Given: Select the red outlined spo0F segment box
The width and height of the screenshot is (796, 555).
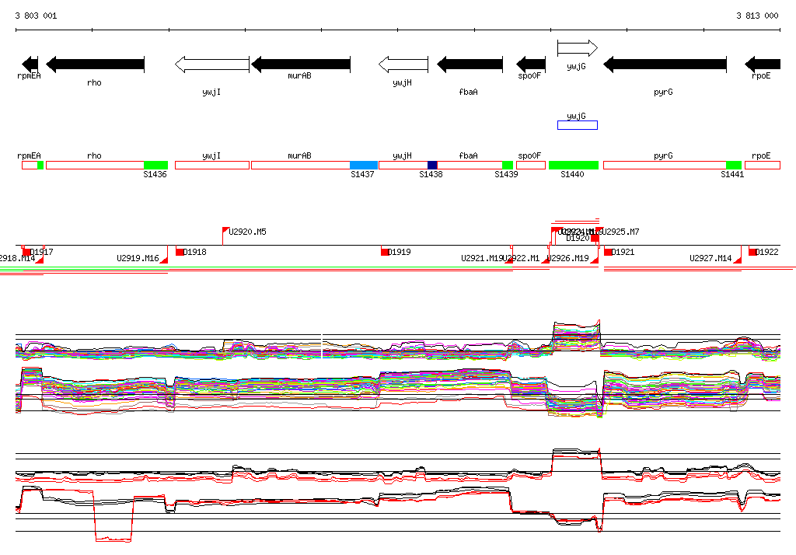Looking at the screenshot, I should (x=531, y=165).
